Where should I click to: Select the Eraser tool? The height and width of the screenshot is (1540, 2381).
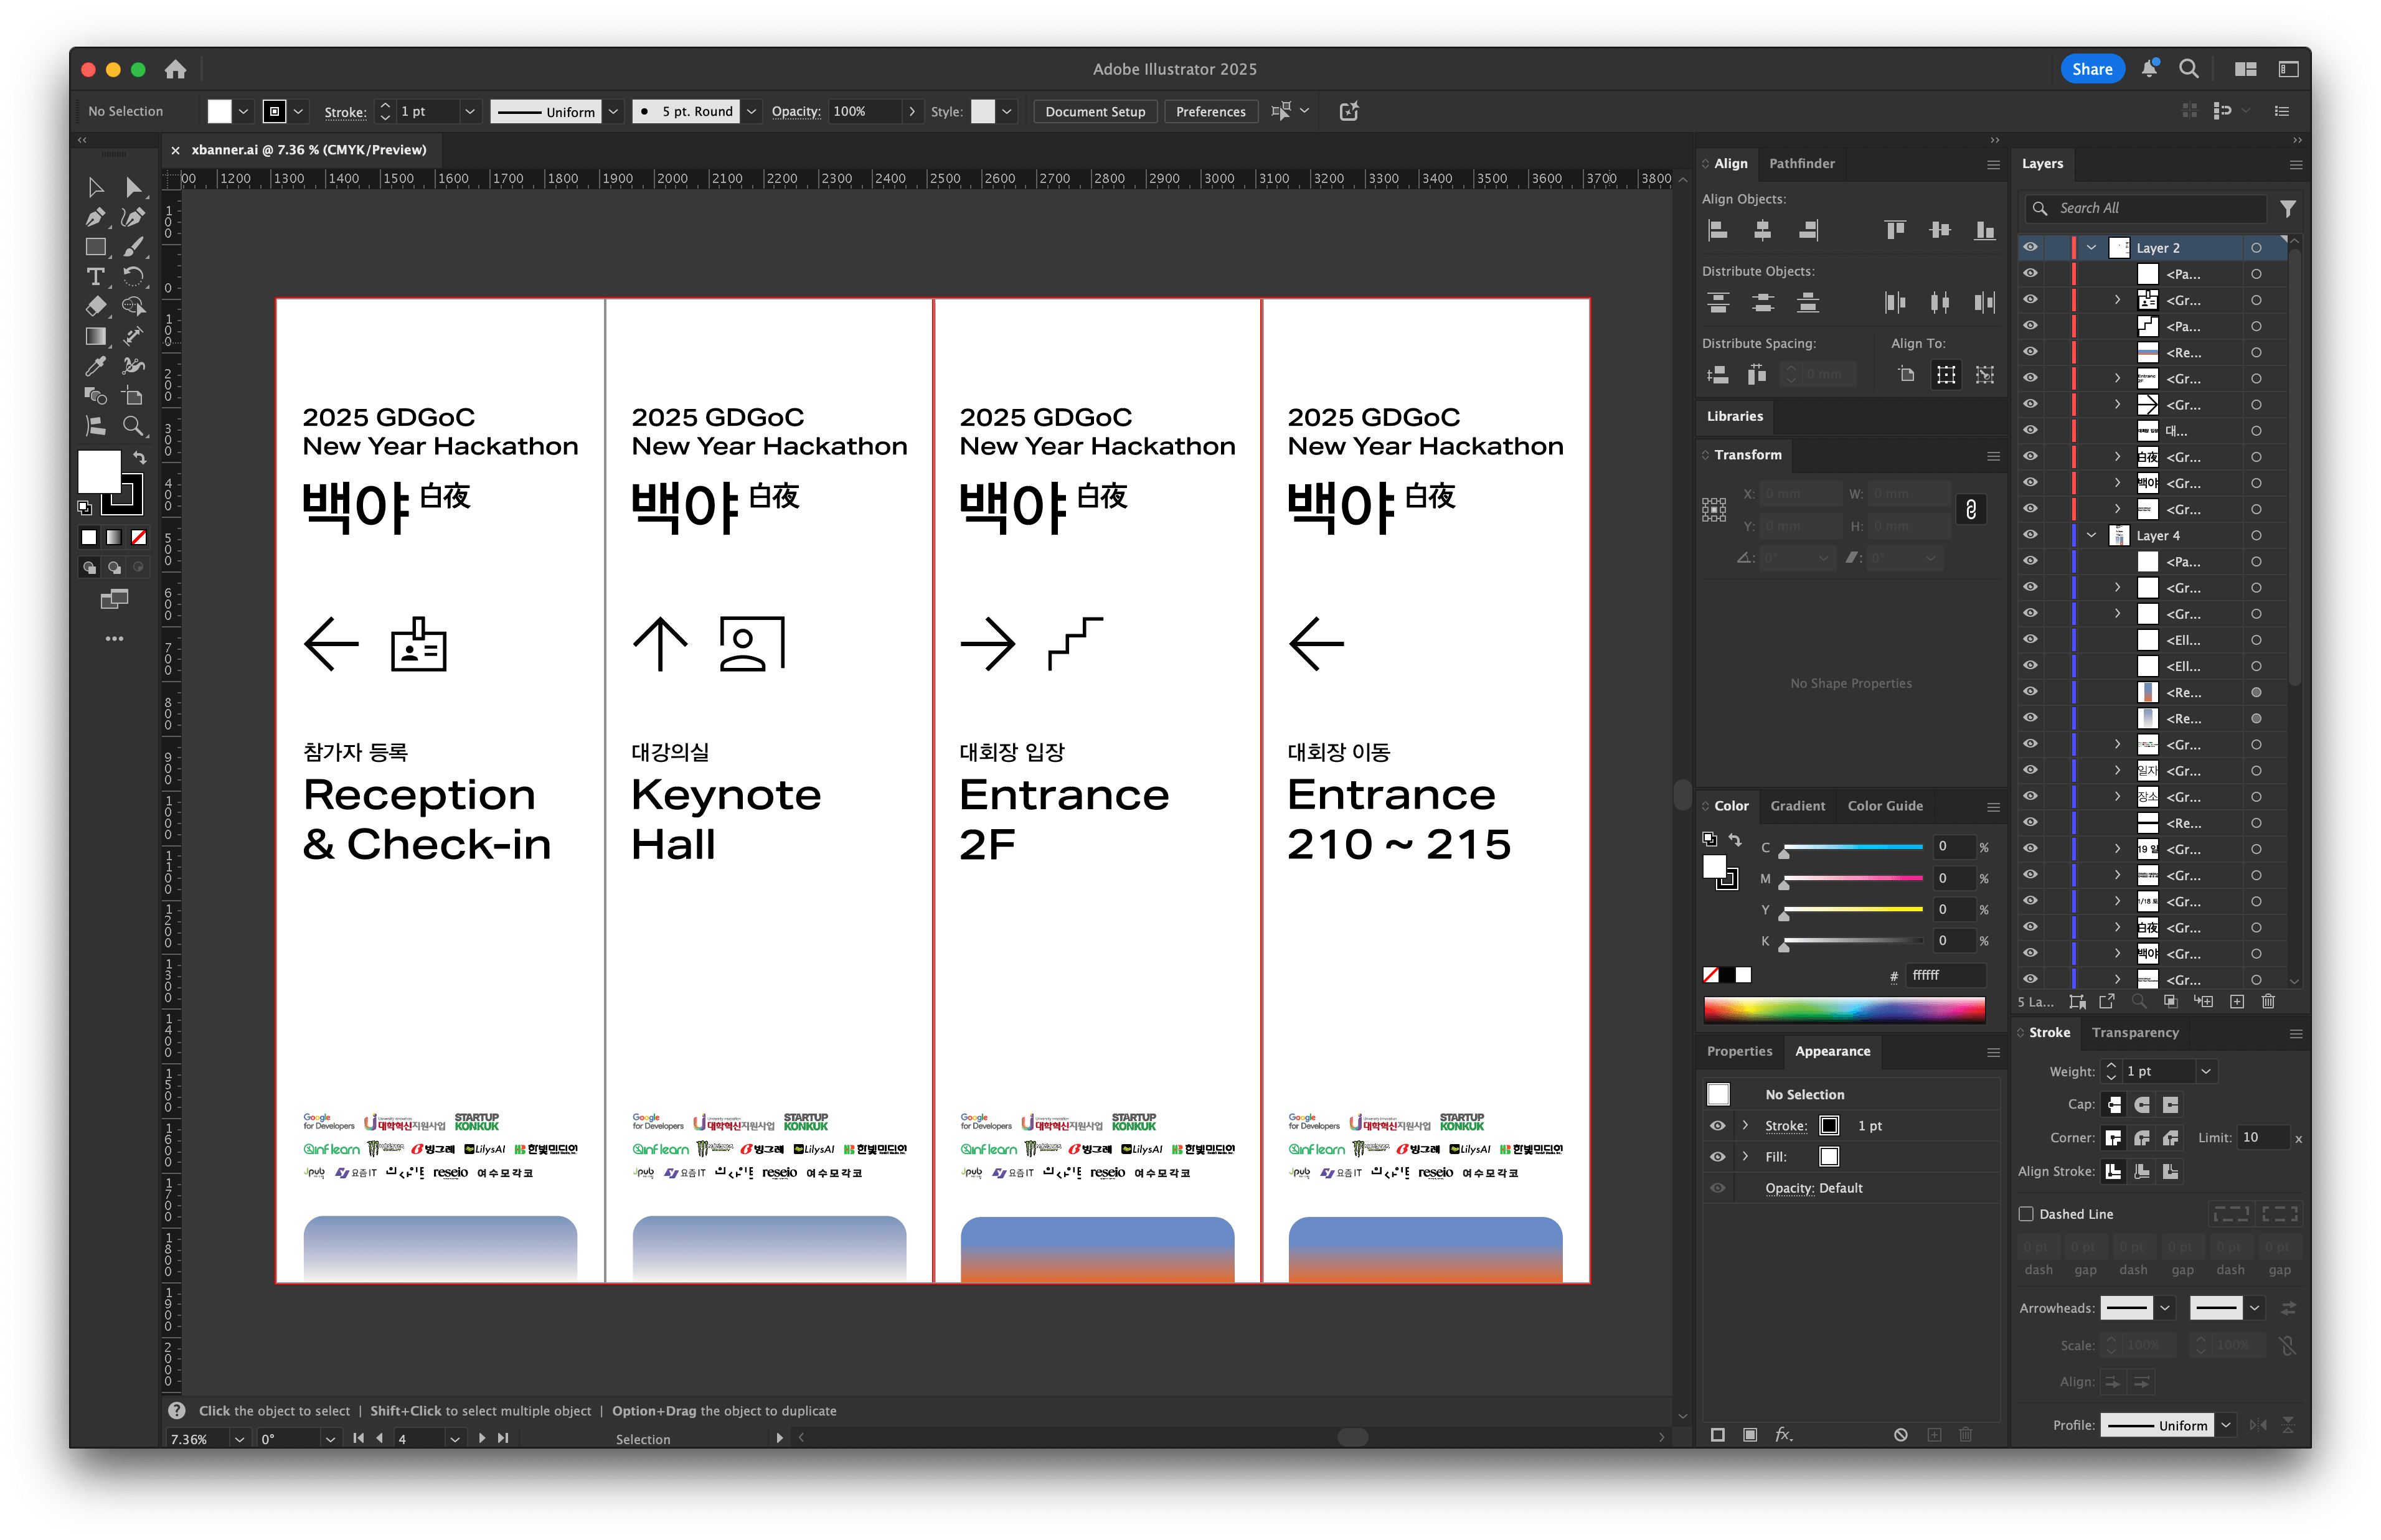tap(96, 307)
